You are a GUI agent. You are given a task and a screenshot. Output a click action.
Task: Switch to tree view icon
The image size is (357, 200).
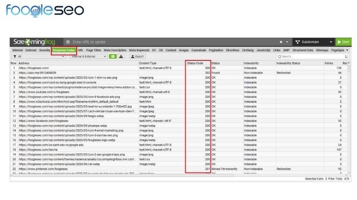coord(121,56)
